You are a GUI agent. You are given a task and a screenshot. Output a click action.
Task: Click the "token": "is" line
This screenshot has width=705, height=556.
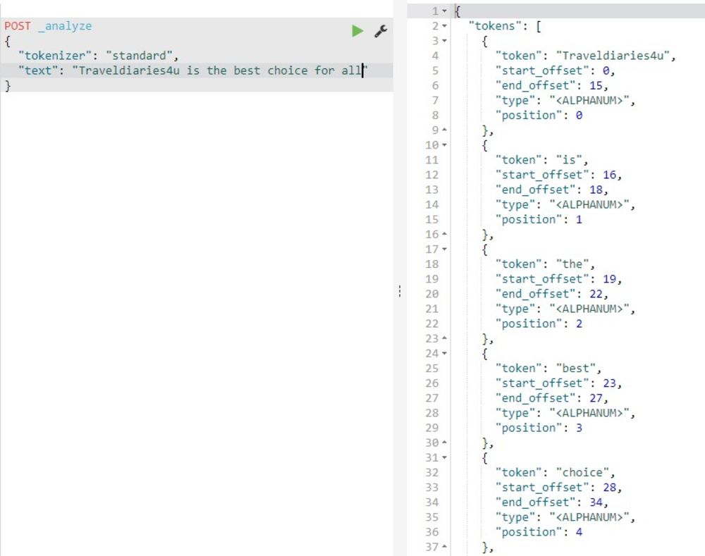(x=541, y=160)
